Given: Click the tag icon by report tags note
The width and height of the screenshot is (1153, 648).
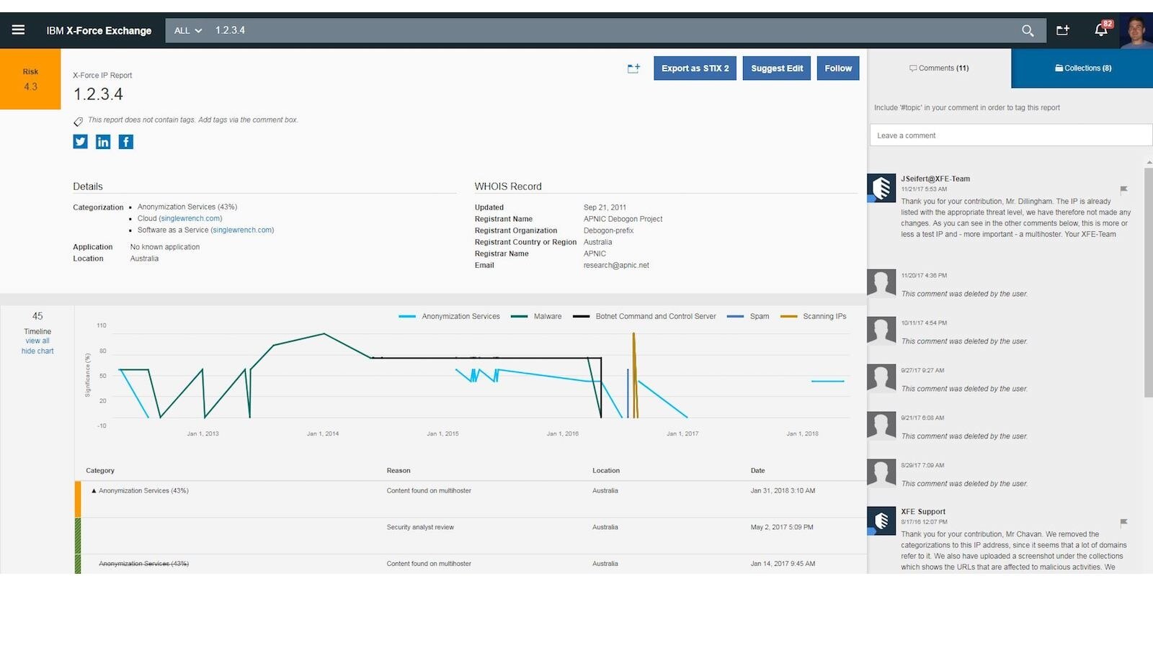Looking at the screenshot, I should pyautogui.click(x=78, y=121).
